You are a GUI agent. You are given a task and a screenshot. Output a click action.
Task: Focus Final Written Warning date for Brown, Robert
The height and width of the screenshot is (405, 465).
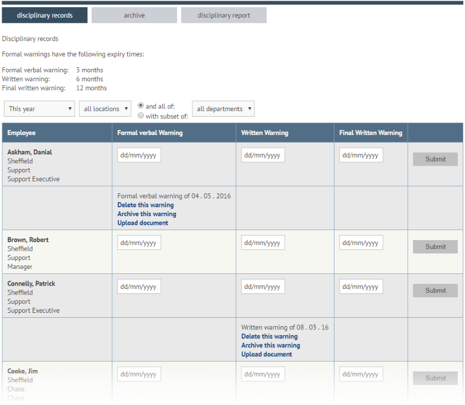tap(361, 243)
